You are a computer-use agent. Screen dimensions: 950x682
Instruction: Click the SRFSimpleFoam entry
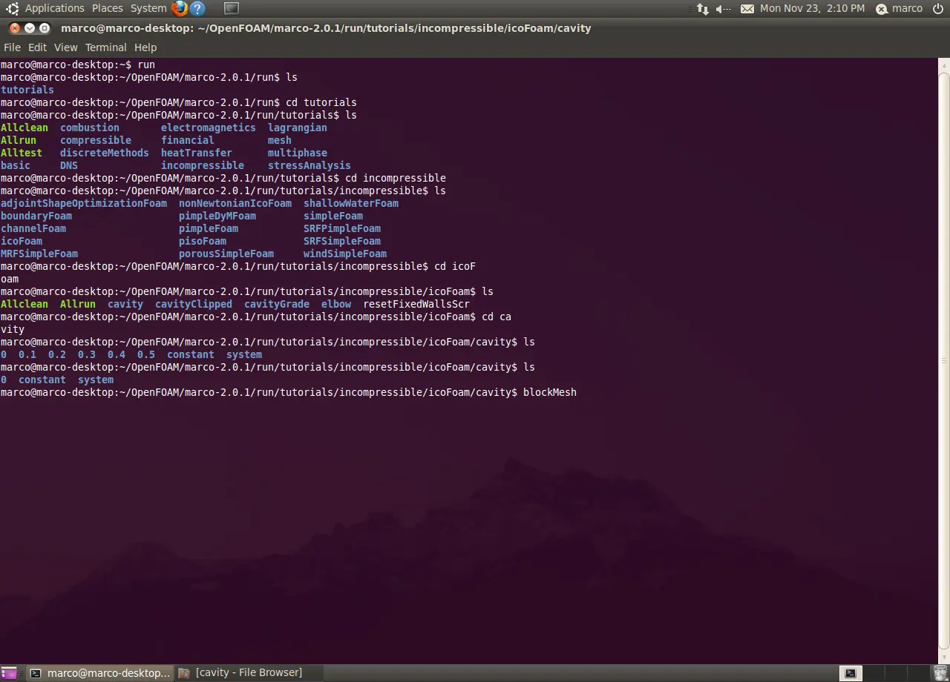coord(342,241)
